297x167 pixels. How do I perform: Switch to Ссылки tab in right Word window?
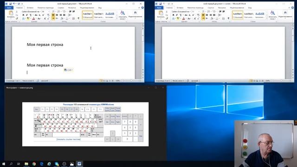pyautogui.click(x=211, y=8)
